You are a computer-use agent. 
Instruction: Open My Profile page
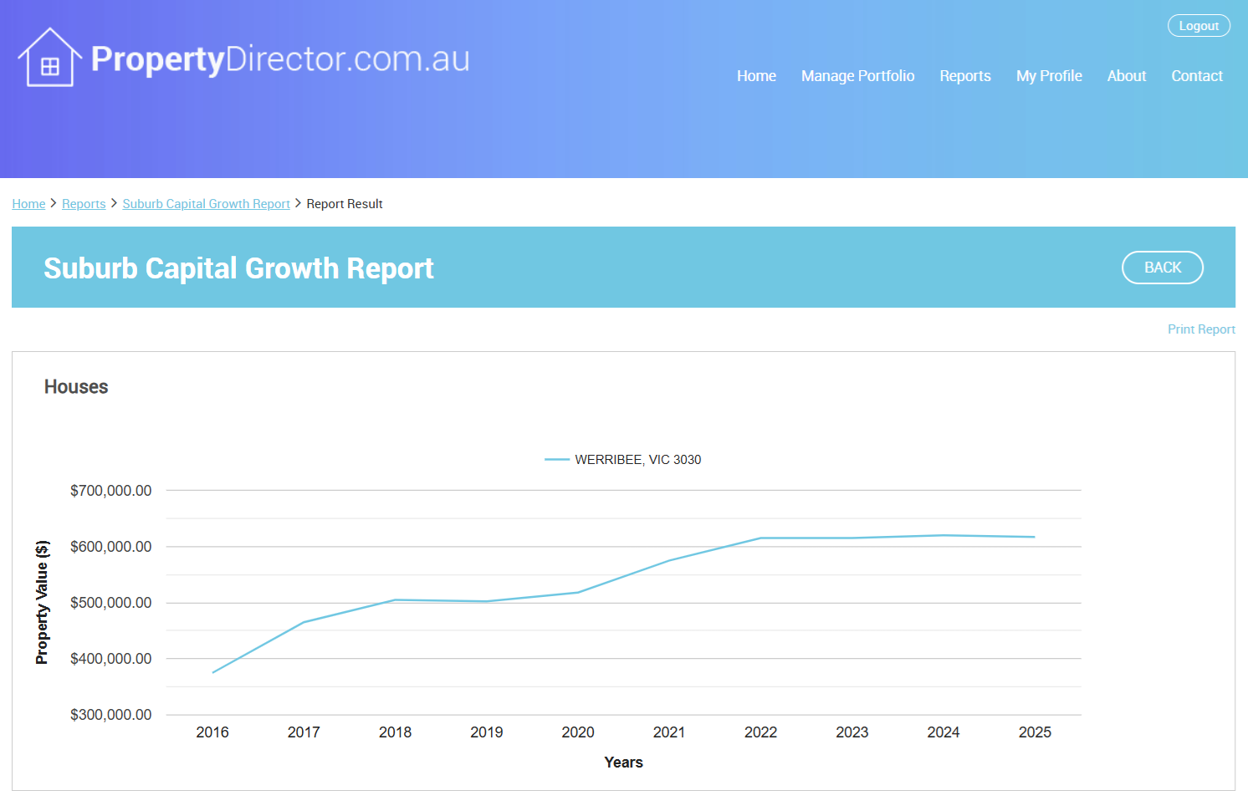1048,76
